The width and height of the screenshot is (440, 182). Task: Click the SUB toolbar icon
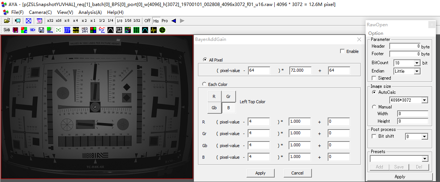coord(7,30)
